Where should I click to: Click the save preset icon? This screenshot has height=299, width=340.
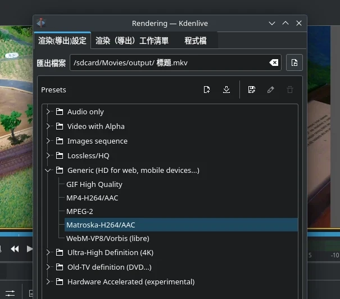pyautogui.click(x=252, y=90)
